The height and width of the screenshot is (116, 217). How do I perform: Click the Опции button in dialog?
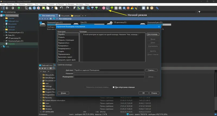63,93
